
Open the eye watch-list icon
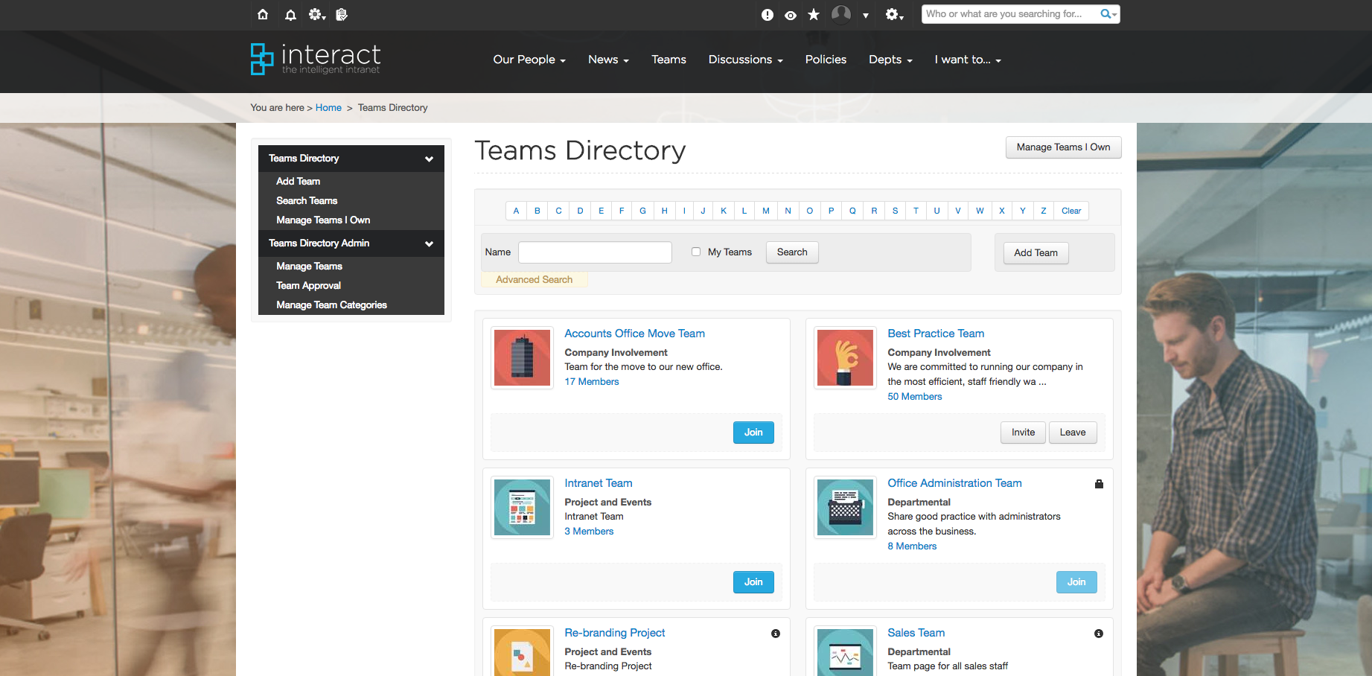[791, 15]
